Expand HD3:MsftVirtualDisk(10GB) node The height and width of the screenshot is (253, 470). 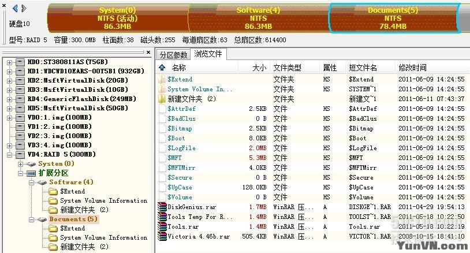(10, 90)
